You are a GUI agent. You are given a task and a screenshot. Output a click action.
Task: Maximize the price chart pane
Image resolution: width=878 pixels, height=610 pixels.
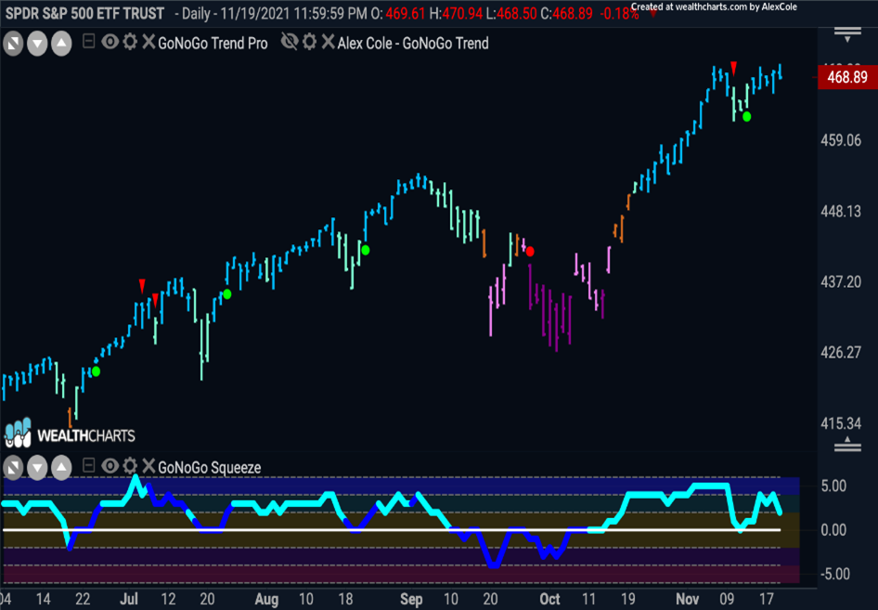coord(13,44)
